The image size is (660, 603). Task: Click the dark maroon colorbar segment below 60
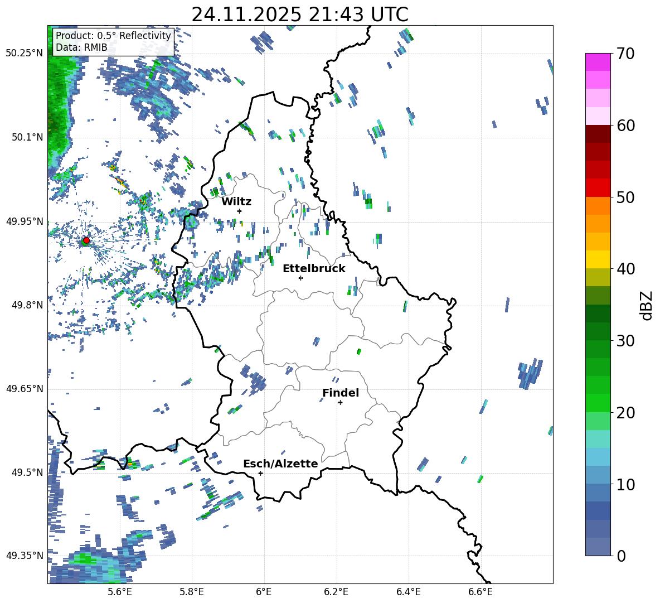coord(598,134)
